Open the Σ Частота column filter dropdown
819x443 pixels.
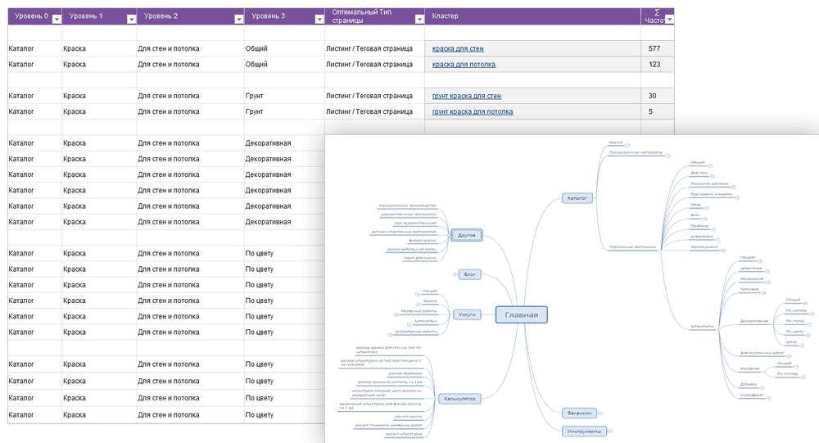point(669,19)
